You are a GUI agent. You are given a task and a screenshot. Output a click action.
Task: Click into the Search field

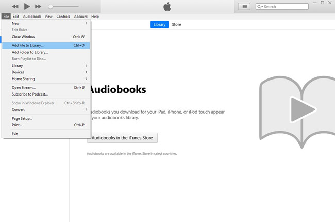[x=282, y=7]
